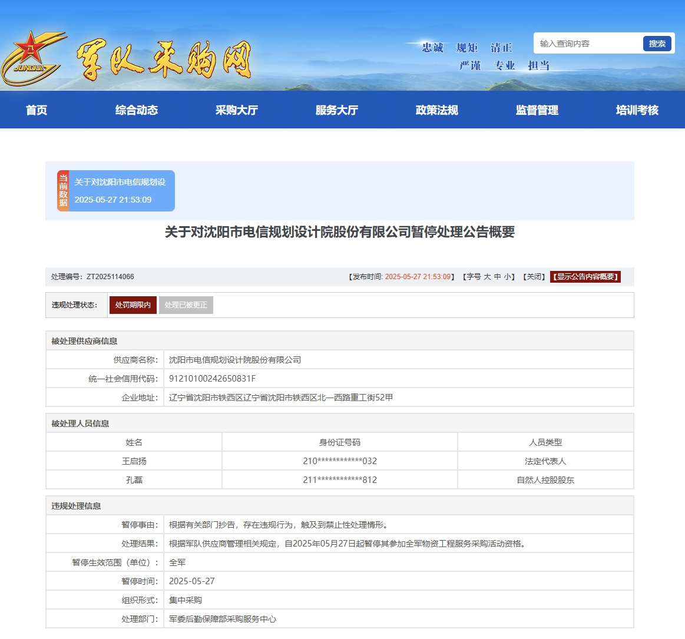Click the 处罚期限内 status tag
The image size is (685, 639).
point(133,305)
